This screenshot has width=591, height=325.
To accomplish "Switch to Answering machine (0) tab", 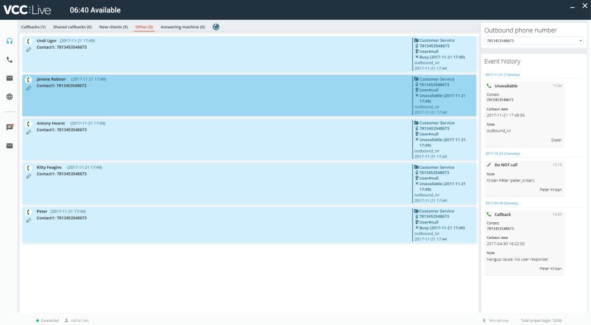I will point(183,26).
